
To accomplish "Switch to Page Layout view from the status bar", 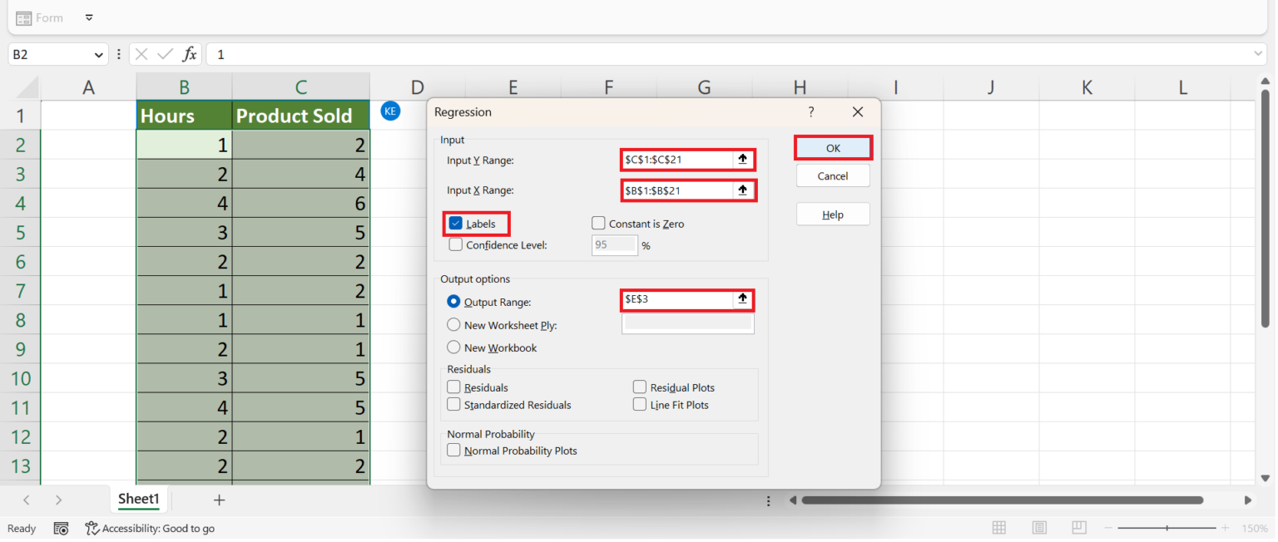I will (1039, 528).
